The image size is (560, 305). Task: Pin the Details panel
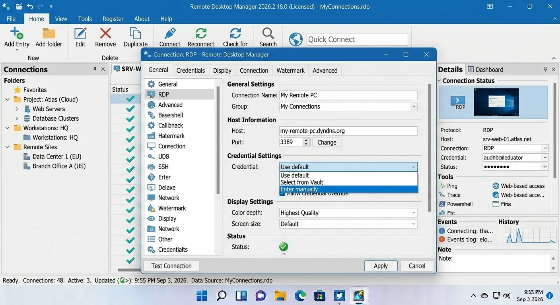[545, 69]
